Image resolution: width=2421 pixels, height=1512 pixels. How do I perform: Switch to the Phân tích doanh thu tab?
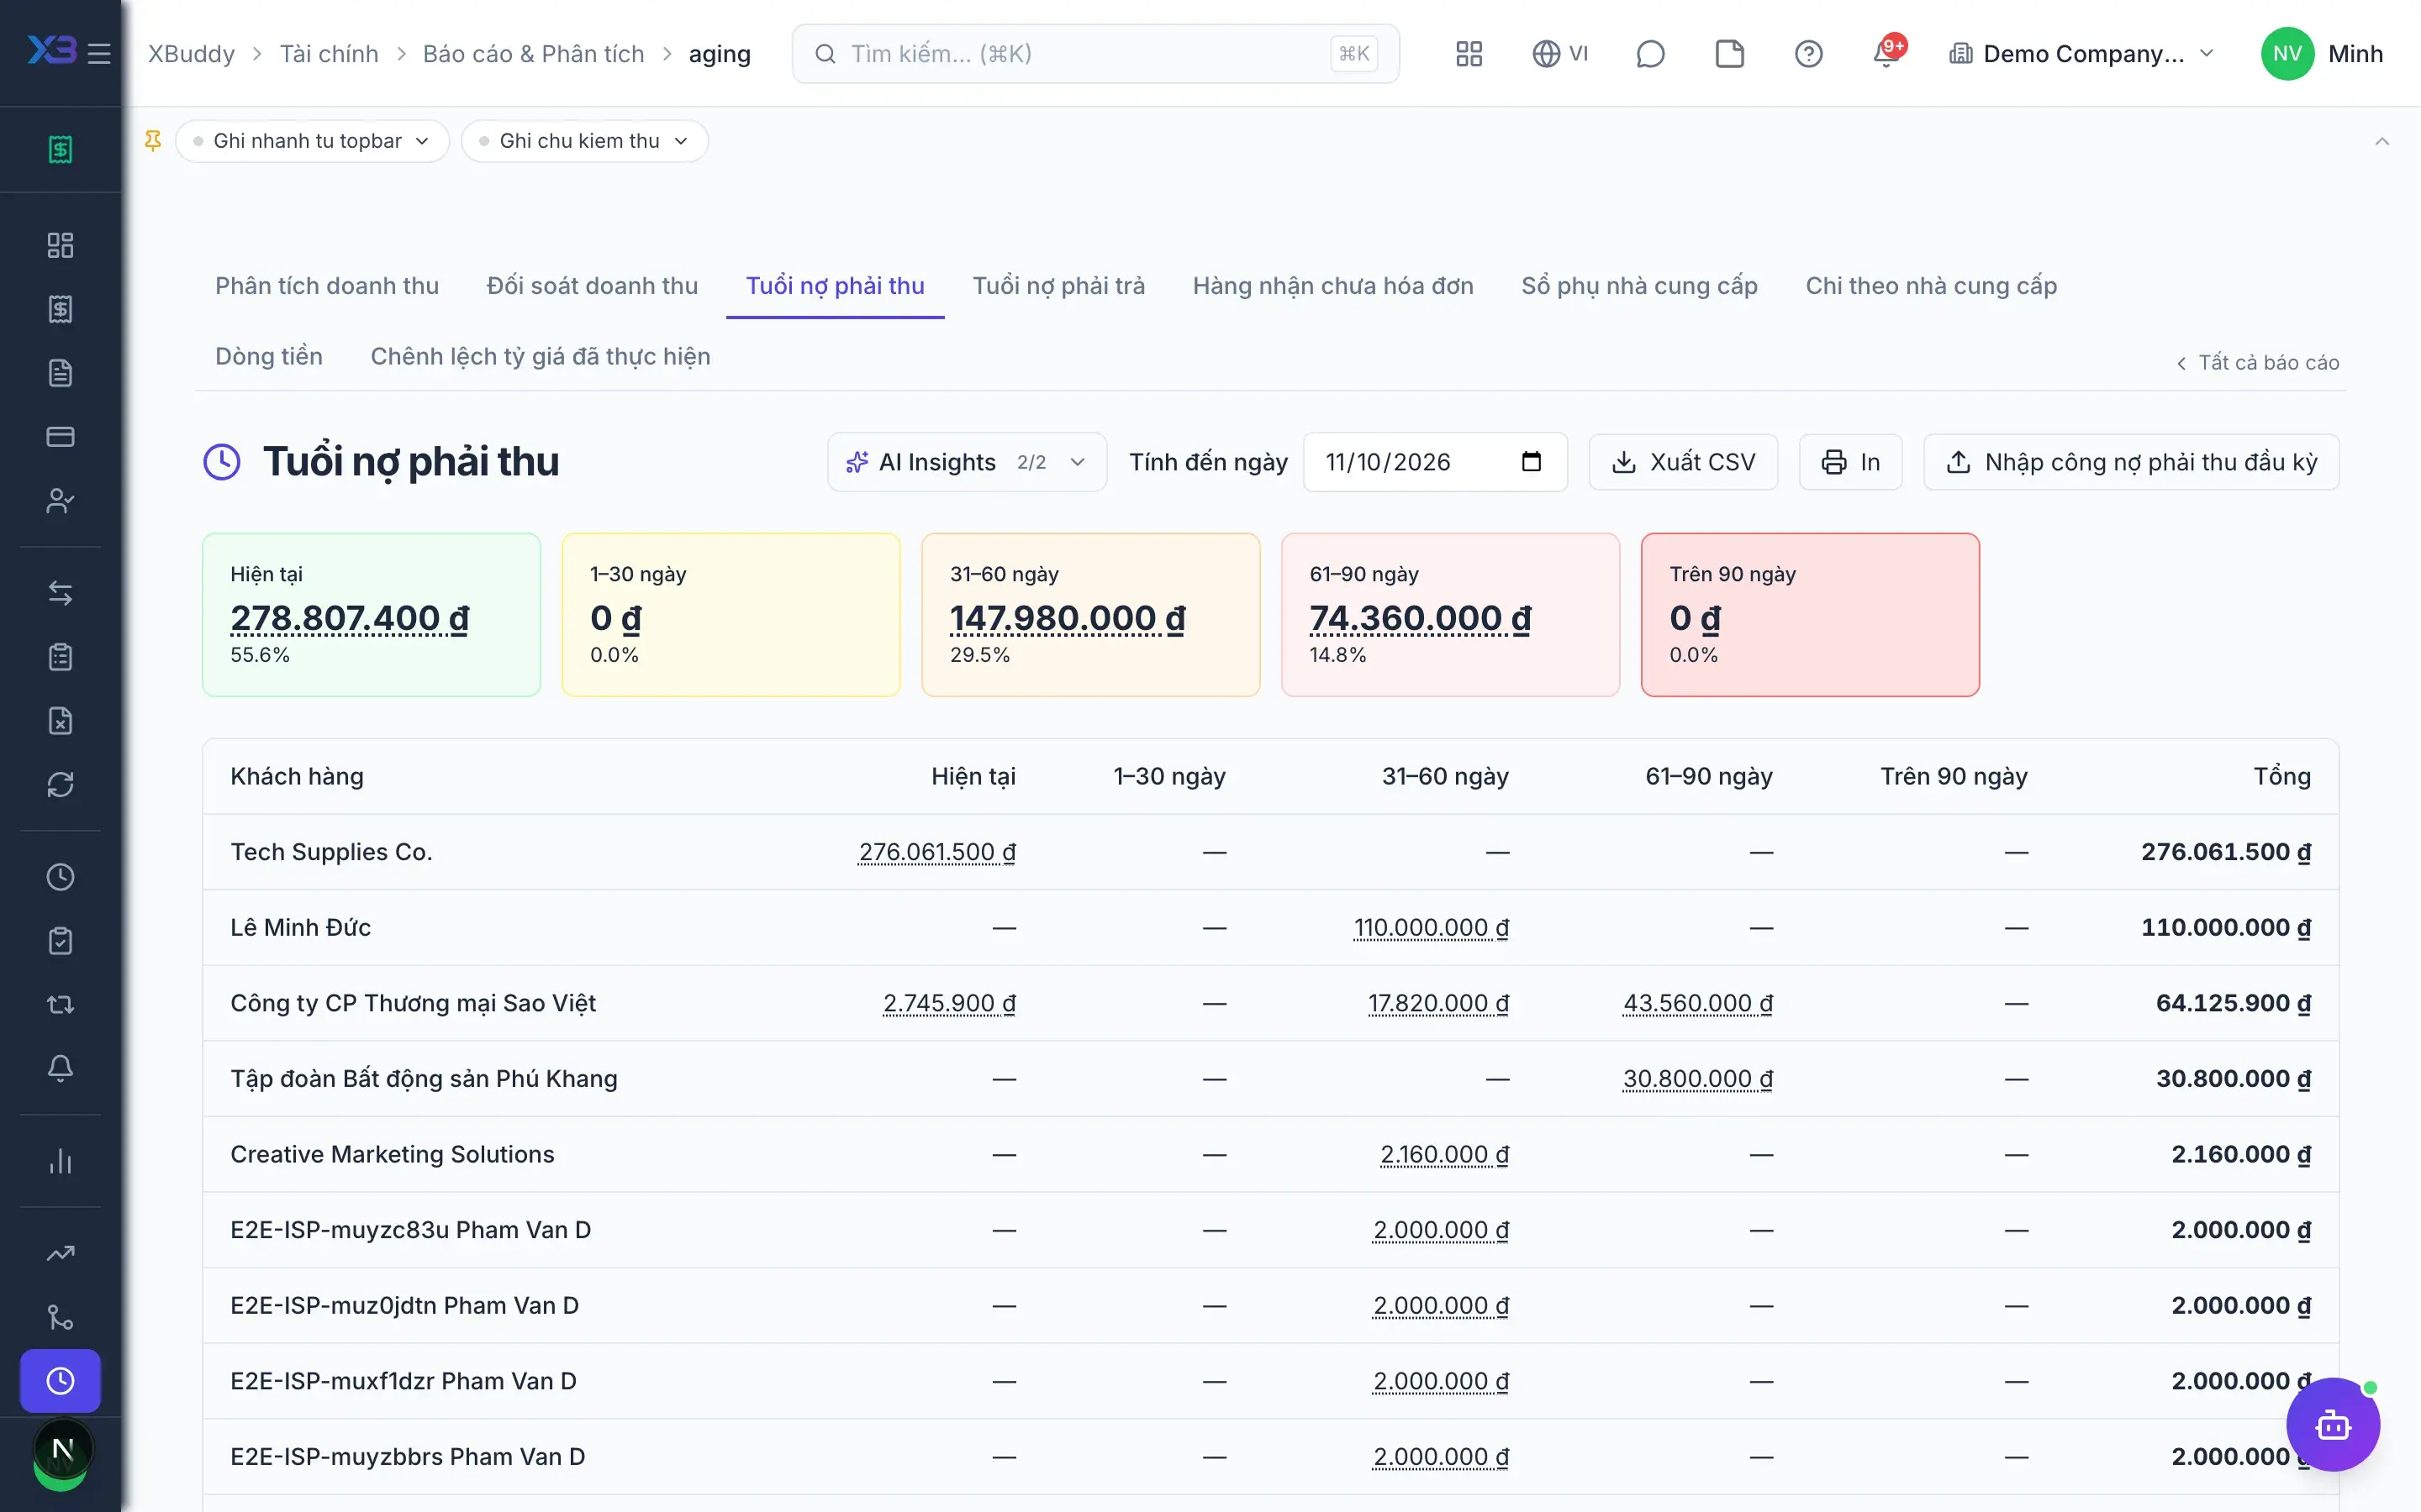coord(327,286)
